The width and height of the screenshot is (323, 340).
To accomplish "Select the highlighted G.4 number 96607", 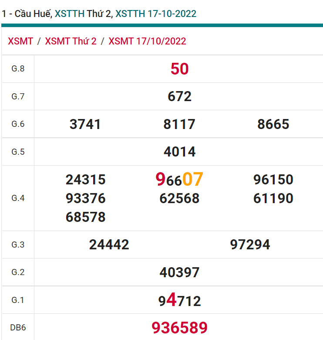I will coord(179,180).
